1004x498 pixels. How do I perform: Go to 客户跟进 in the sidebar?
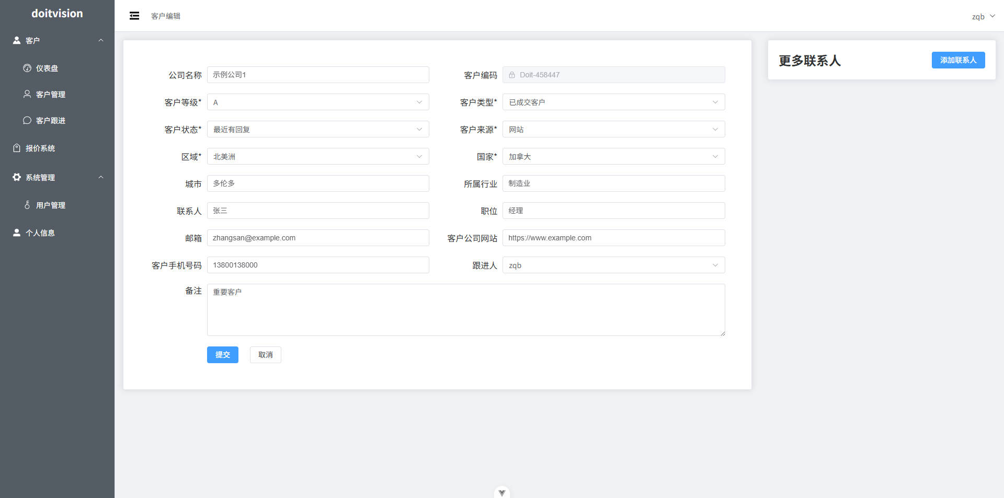[57, 120]
